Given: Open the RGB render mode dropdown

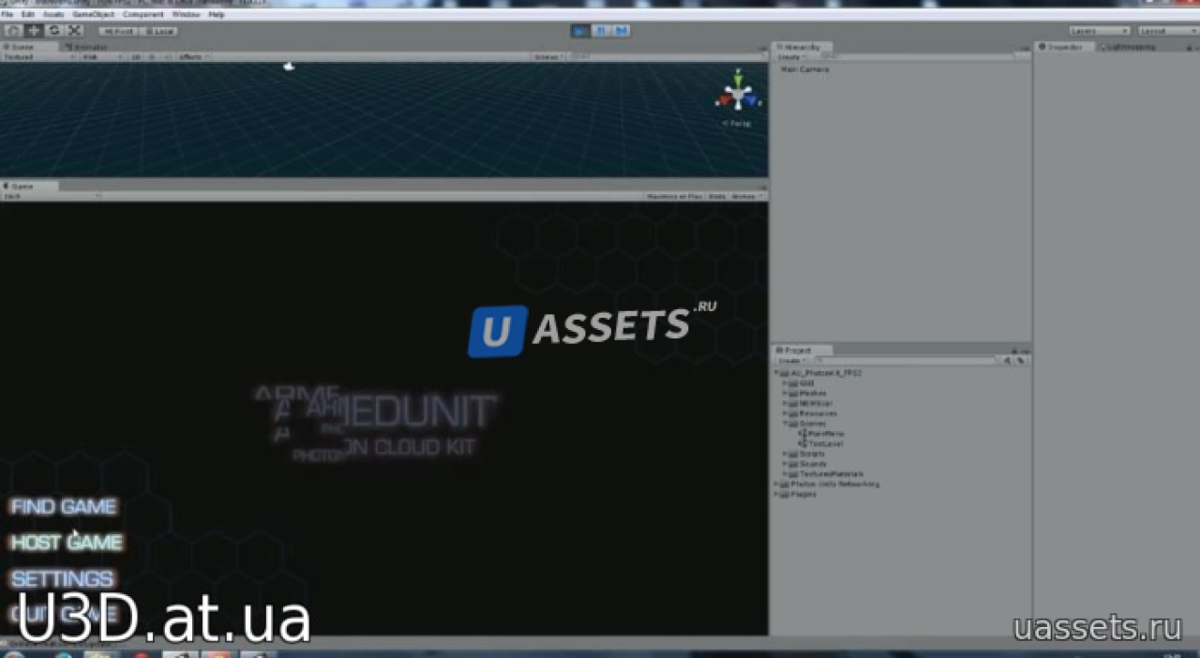Looking at the screenshot, I should coord(101,57).
